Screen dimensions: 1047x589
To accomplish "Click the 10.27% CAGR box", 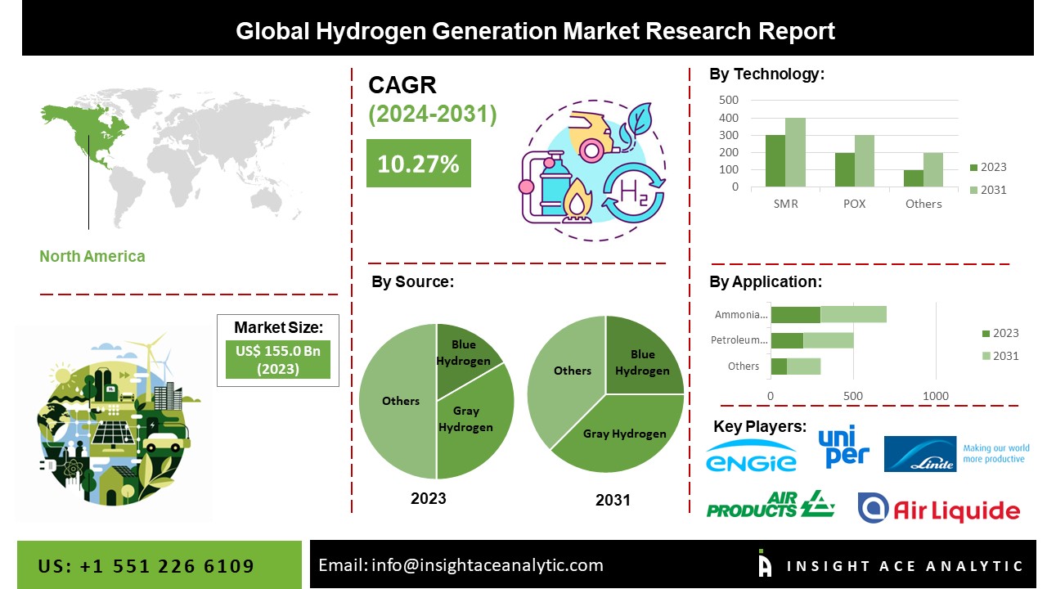I will pyautogui.click(x=418, y=164).
